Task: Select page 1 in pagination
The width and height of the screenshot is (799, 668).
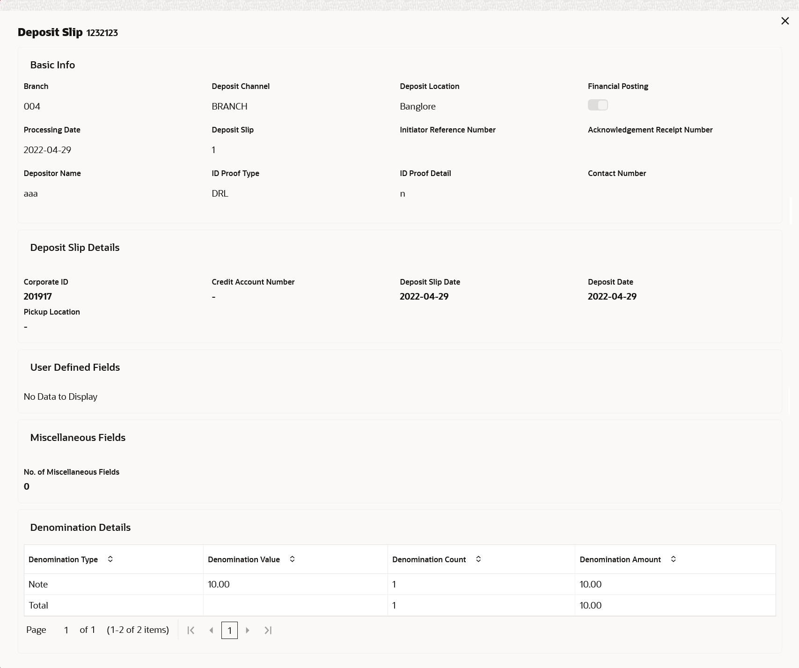Action: [x=229, y=630]
